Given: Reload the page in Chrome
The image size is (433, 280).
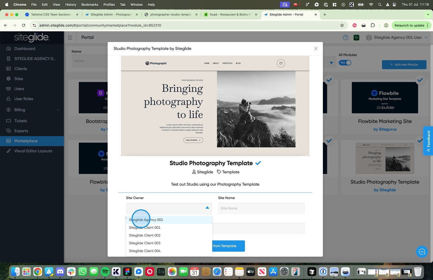Looking at the screenshot, I should tap(24, 25).
